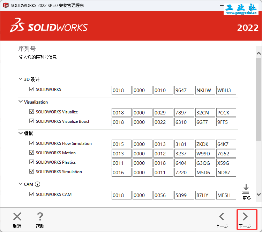Toggle SOLIDWORKS Visualize checkbox
This screenshot has height=232, width=262.
coord(31,112)
